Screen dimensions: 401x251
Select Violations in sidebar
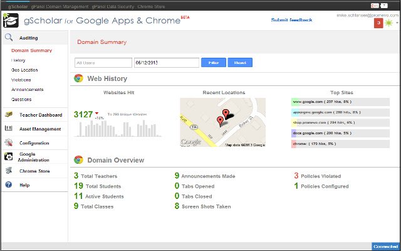click(x=21, y=80)
